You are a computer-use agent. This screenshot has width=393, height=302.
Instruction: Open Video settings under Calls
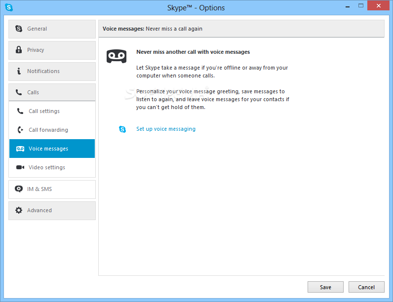52,167
